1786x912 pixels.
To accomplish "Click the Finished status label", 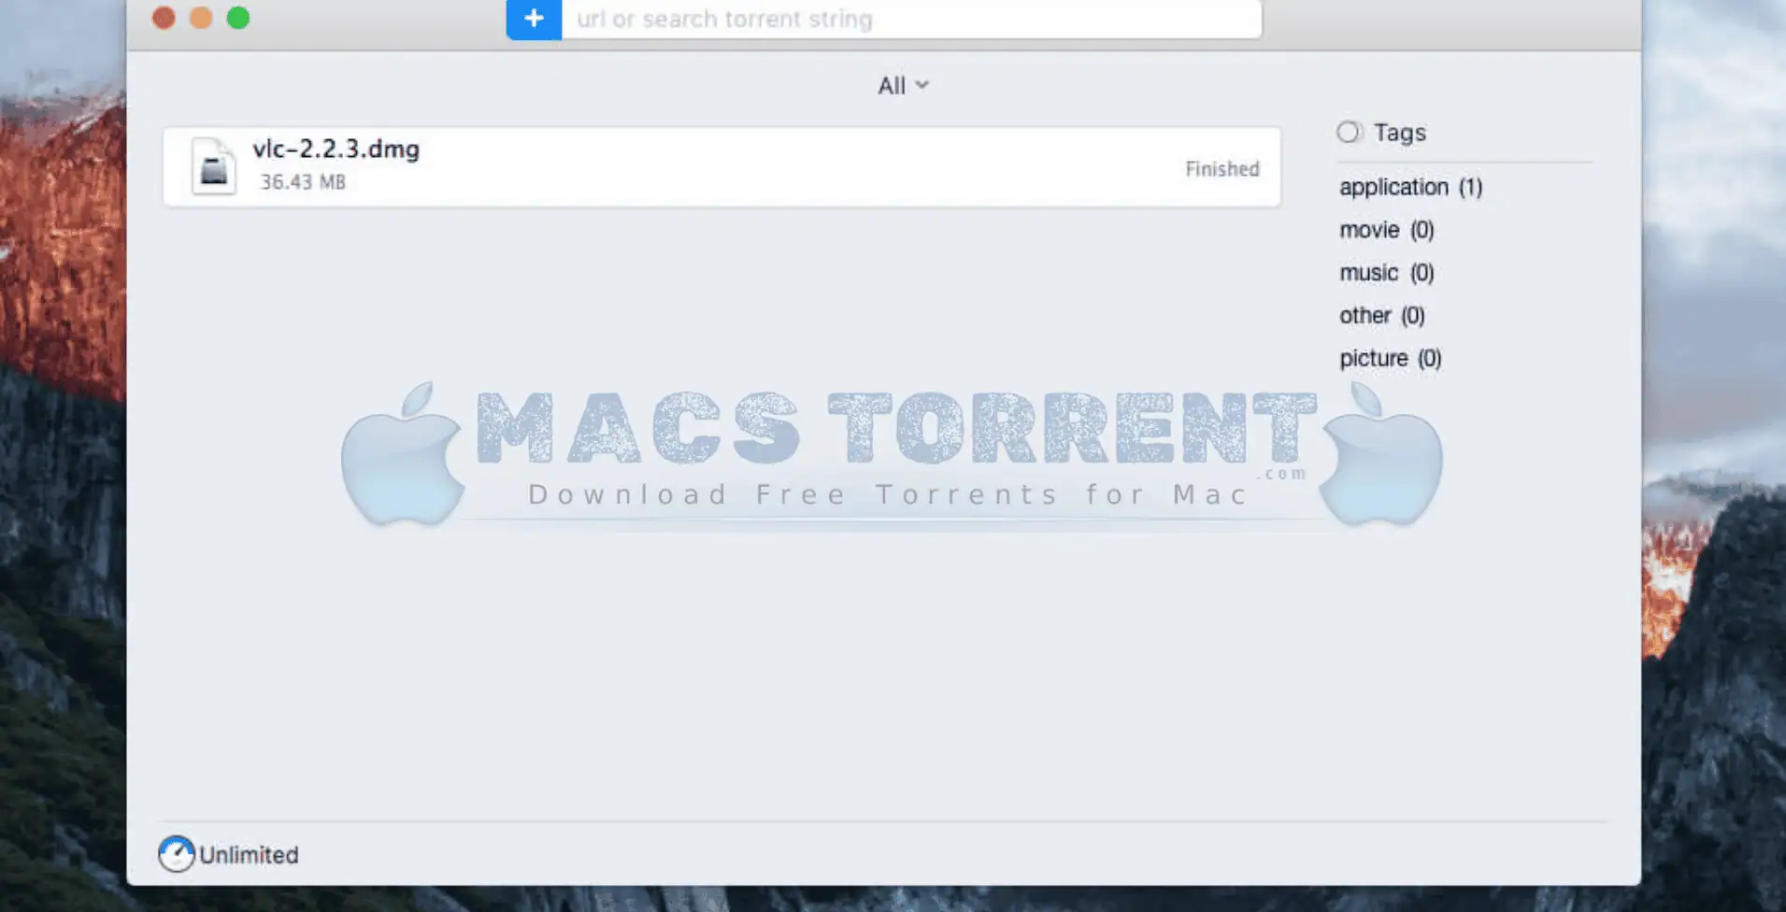I will tap(1222, 169).
